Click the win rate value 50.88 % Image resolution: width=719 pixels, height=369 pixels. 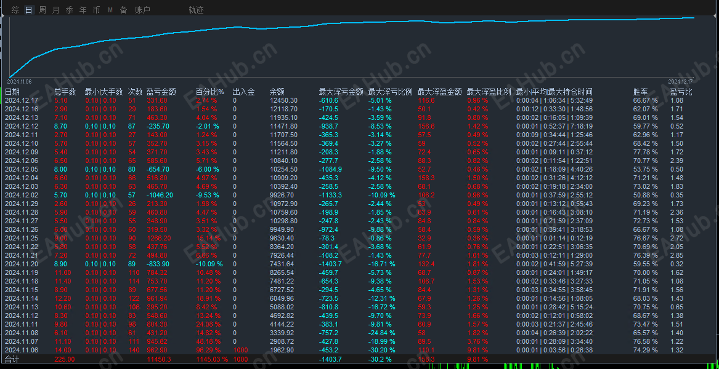[646, 195]
